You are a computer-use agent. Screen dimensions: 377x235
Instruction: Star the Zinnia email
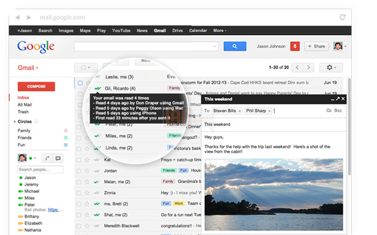[x=87, y=193]
